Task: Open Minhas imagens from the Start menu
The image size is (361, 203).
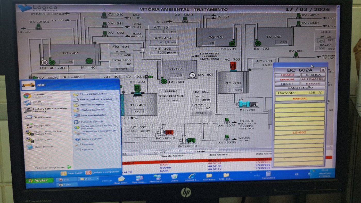Action: click(x=89, y=105)
